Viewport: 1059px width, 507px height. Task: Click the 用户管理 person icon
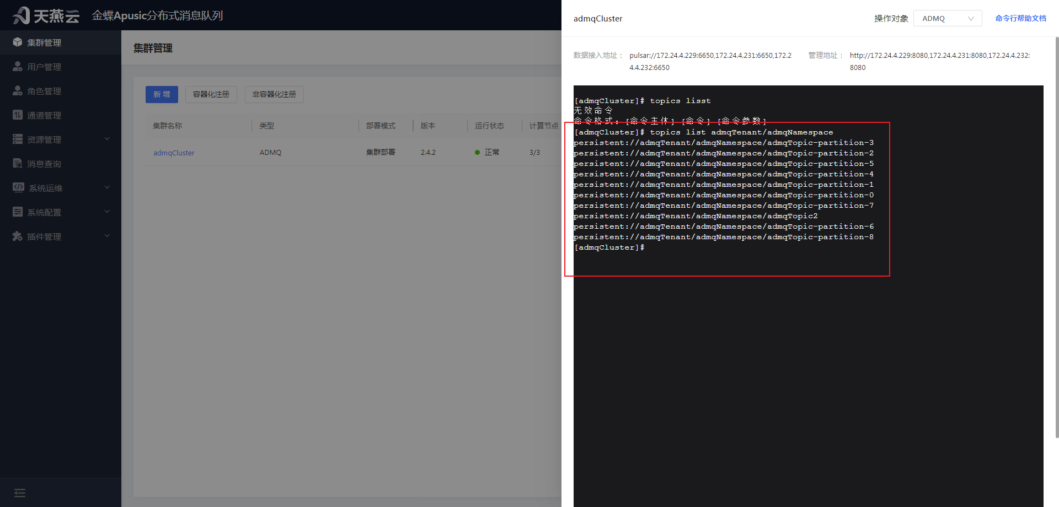[x=18, y=67]
